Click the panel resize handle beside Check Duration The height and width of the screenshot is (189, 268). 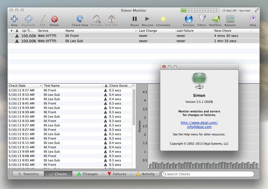coord(134,86)
